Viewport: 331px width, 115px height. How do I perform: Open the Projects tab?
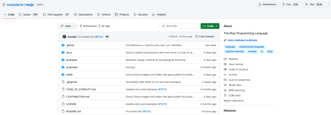pos(122,15)
